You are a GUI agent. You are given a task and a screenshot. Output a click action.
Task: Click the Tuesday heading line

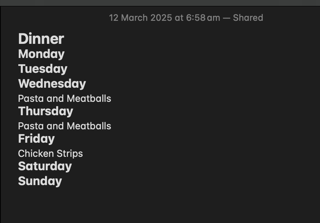(x=43, y=69)
